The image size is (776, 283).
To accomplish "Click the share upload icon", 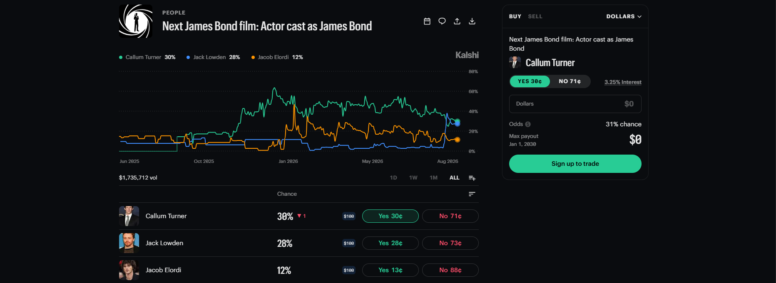I will [457, 21].
